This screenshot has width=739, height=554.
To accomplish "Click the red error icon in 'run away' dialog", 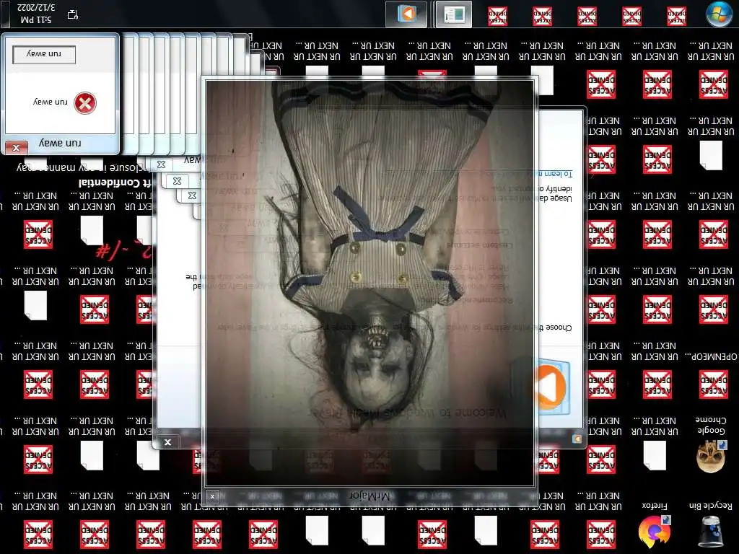I will [85, 103].
